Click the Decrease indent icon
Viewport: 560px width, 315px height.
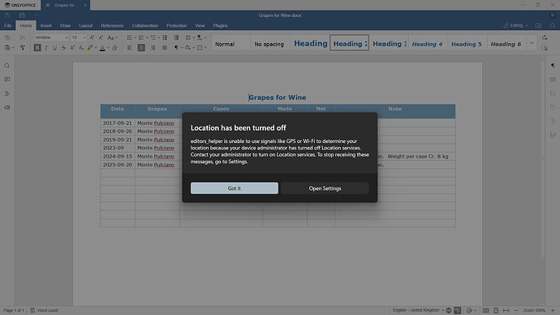click(165, 37)
